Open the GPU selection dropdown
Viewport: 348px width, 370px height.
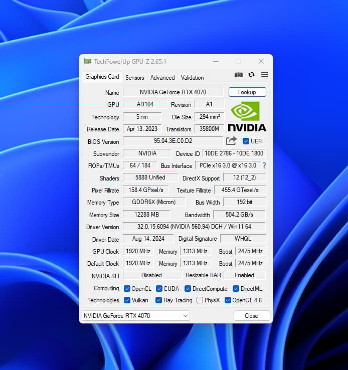(136, 316)
